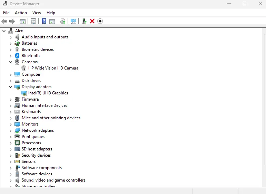The image size is (266, 194).
Task: Click the Network adapters icon
Action: pyautogui.click(x=17, y=130)
